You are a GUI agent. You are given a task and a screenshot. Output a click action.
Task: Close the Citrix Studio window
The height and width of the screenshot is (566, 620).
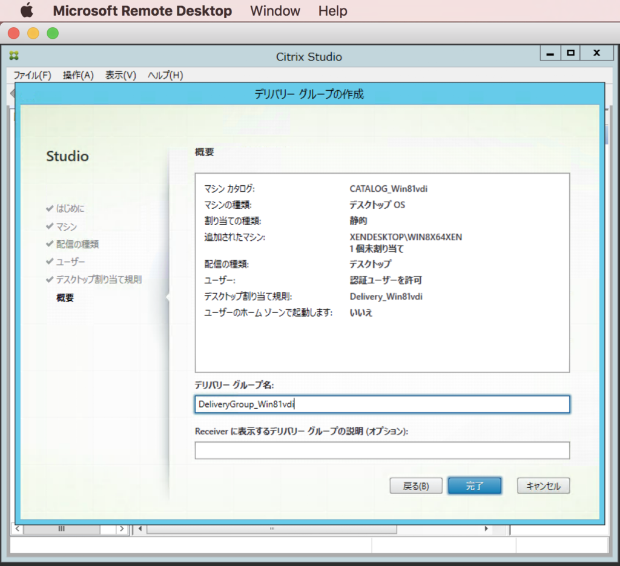pos(597,53)
